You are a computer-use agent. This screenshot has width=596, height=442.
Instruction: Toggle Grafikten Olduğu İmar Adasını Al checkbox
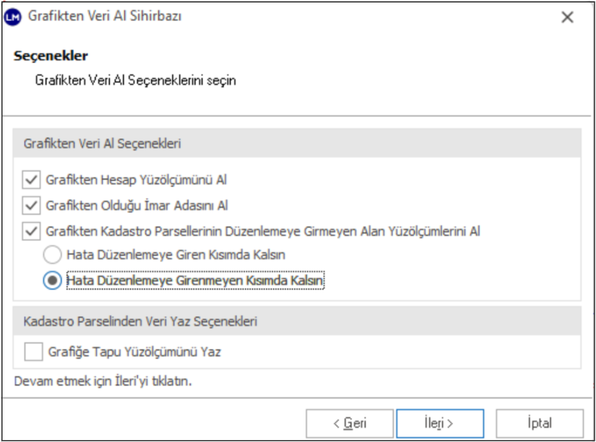tap(31, 206)
